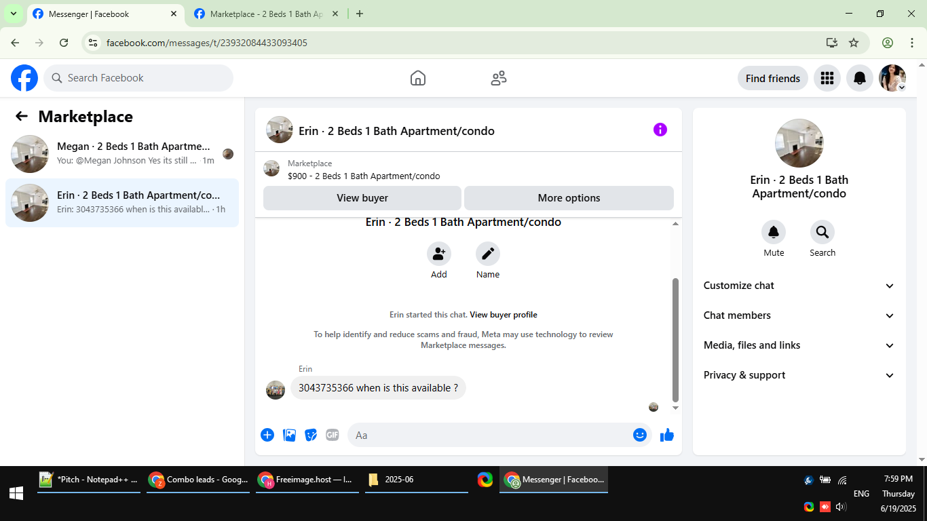Open 2025-06 folder taskbar window
This screenshot has height=521, width=927.
(x=417, y=480)
